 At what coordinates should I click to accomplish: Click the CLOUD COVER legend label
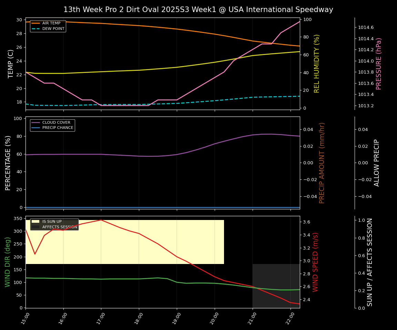coord(56,122)
